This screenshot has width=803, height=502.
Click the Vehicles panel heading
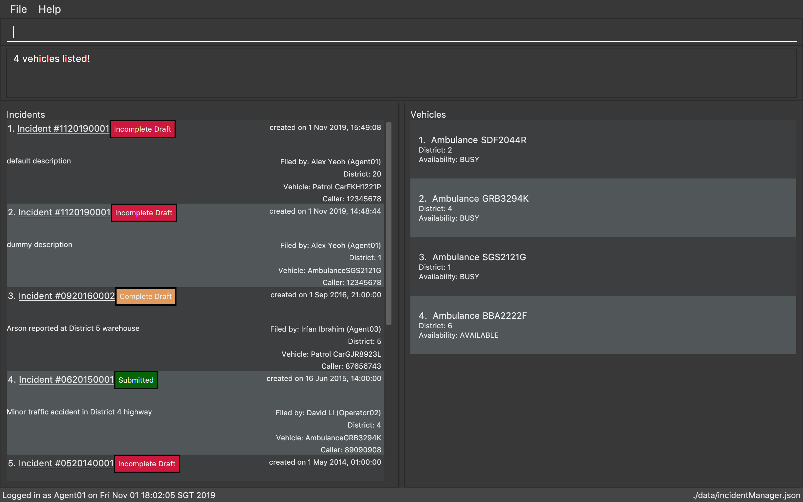tap(428, 115)
